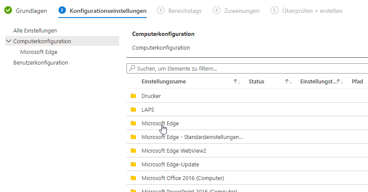Open the Microsoft Edge-Update folder

[x=247, y=164]
